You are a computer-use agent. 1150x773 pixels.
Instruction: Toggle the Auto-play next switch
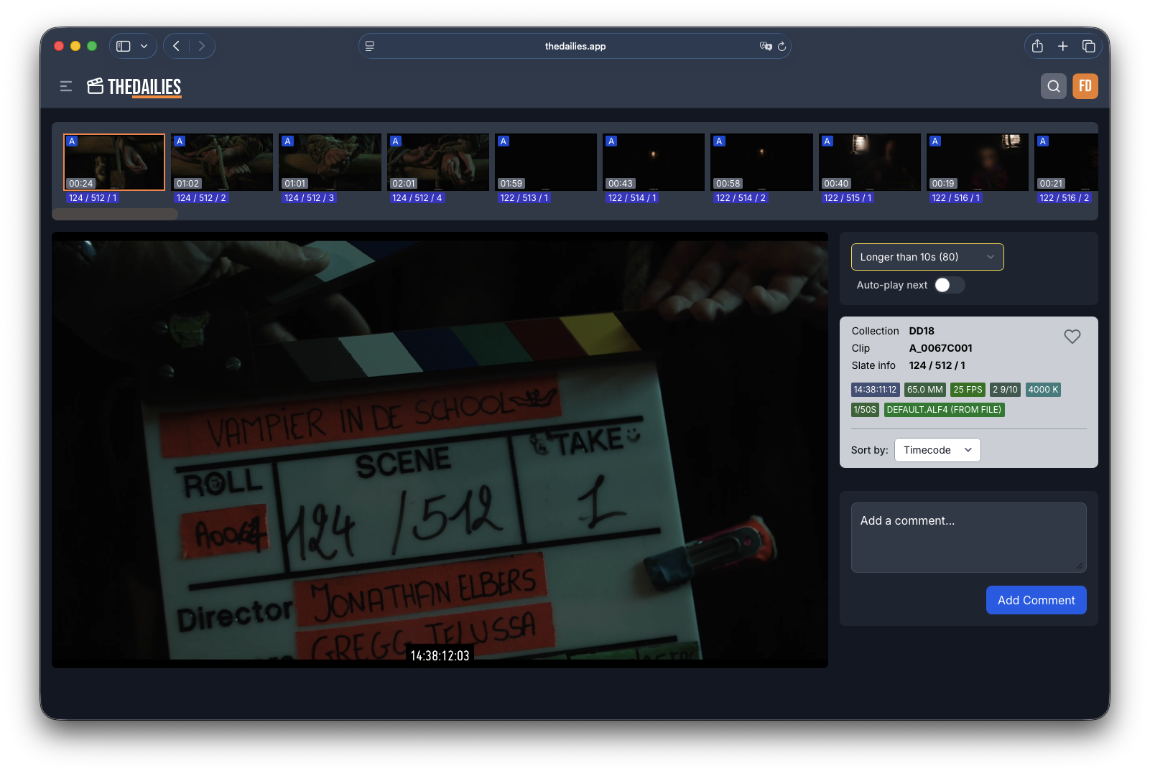pyautogui.click(x=949, y=285)
